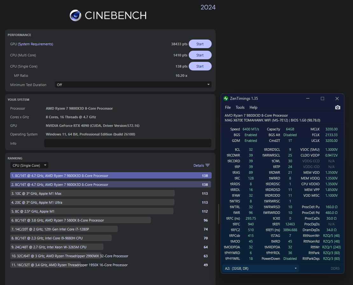Select the 8C Apple M1 ranking row
The height and width of the screenshot is (285, 353).
click(111, 211)
